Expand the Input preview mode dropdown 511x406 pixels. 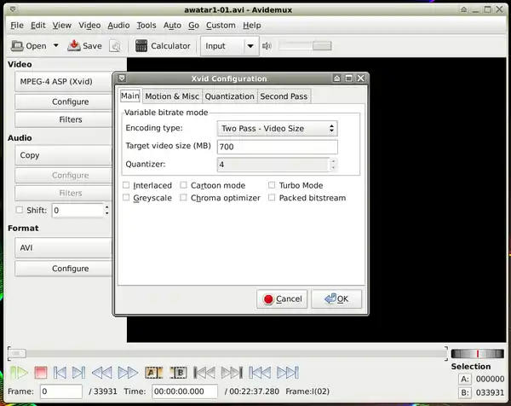(x=250, y=46)
